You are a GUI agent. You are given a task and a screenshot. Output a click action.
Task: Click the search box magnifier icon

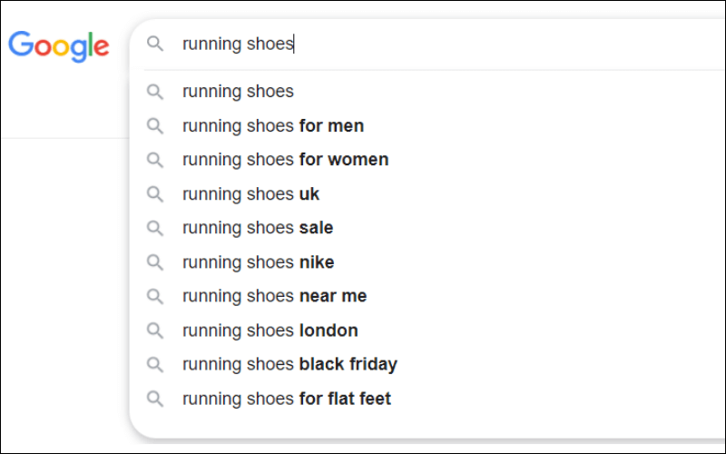155,44
